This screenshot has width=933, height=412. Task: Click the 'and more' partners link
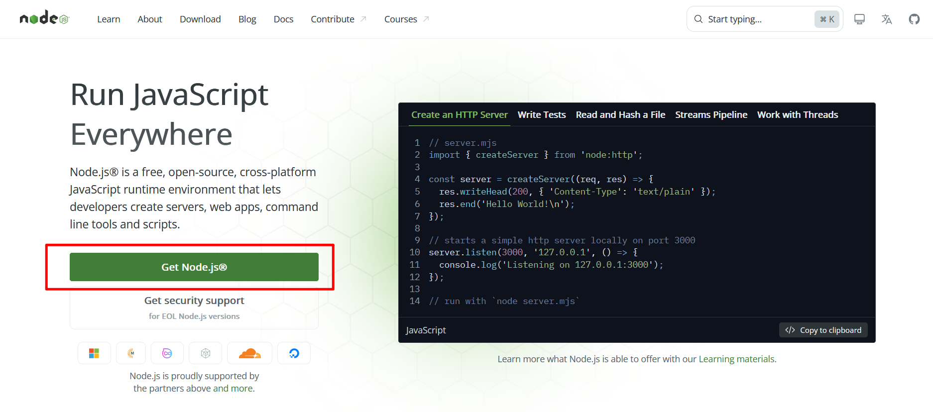(233, 389)
